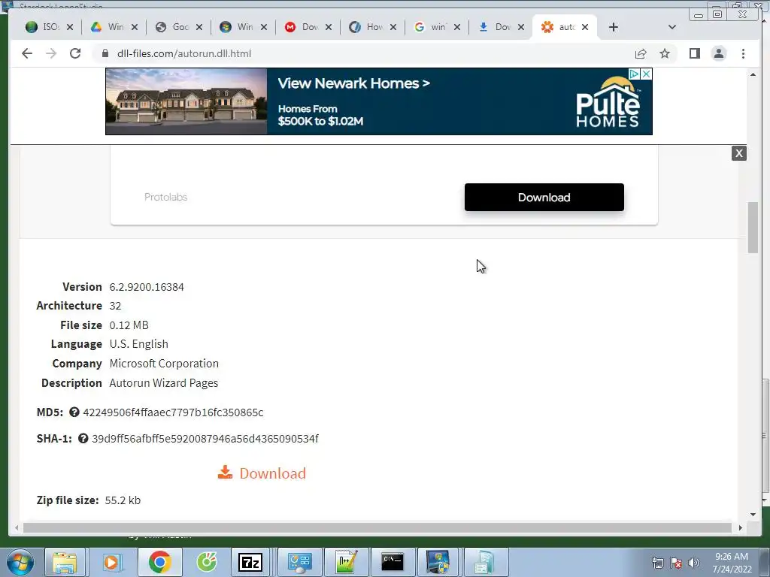The width and height of the screenshot is (770, 577).
Task: Click the page scroll up arrow
Action: click(753, 74)
